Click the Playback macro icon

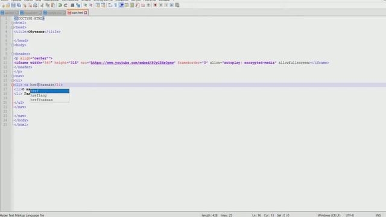coord(166,5)
